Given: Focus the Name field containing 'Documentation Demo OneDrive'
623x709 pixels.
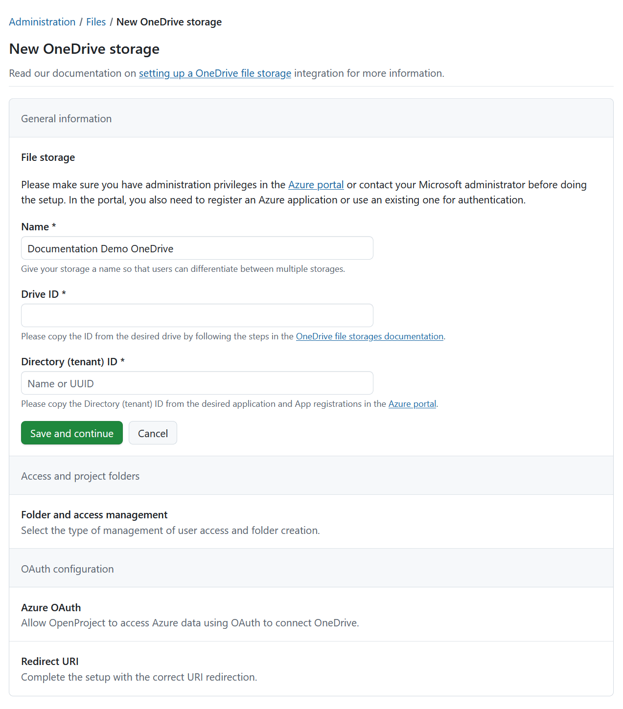Looking at the screenshot, I should [x=197, y=248].
